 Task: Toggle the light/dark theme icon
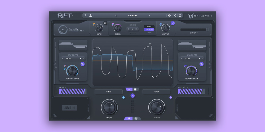point(169,16)
